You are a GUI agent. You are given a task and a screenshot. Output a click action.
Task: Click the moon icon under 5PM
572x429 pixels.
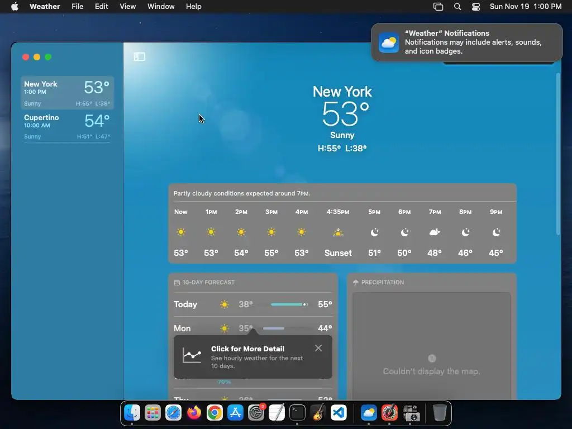pos(375,232)
